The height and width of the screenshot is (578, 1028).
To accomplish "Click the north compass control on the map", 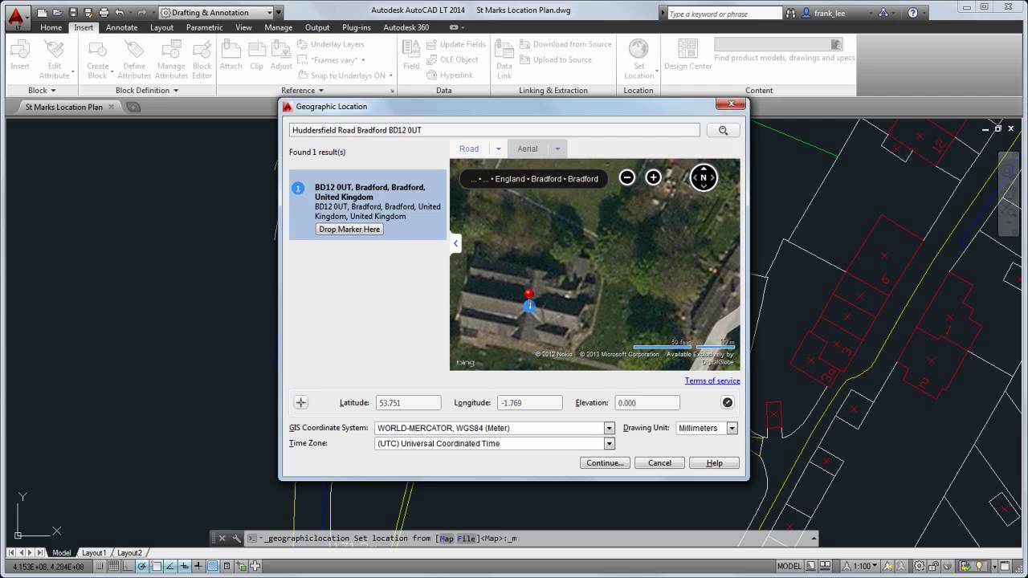I will coord(704,177).
